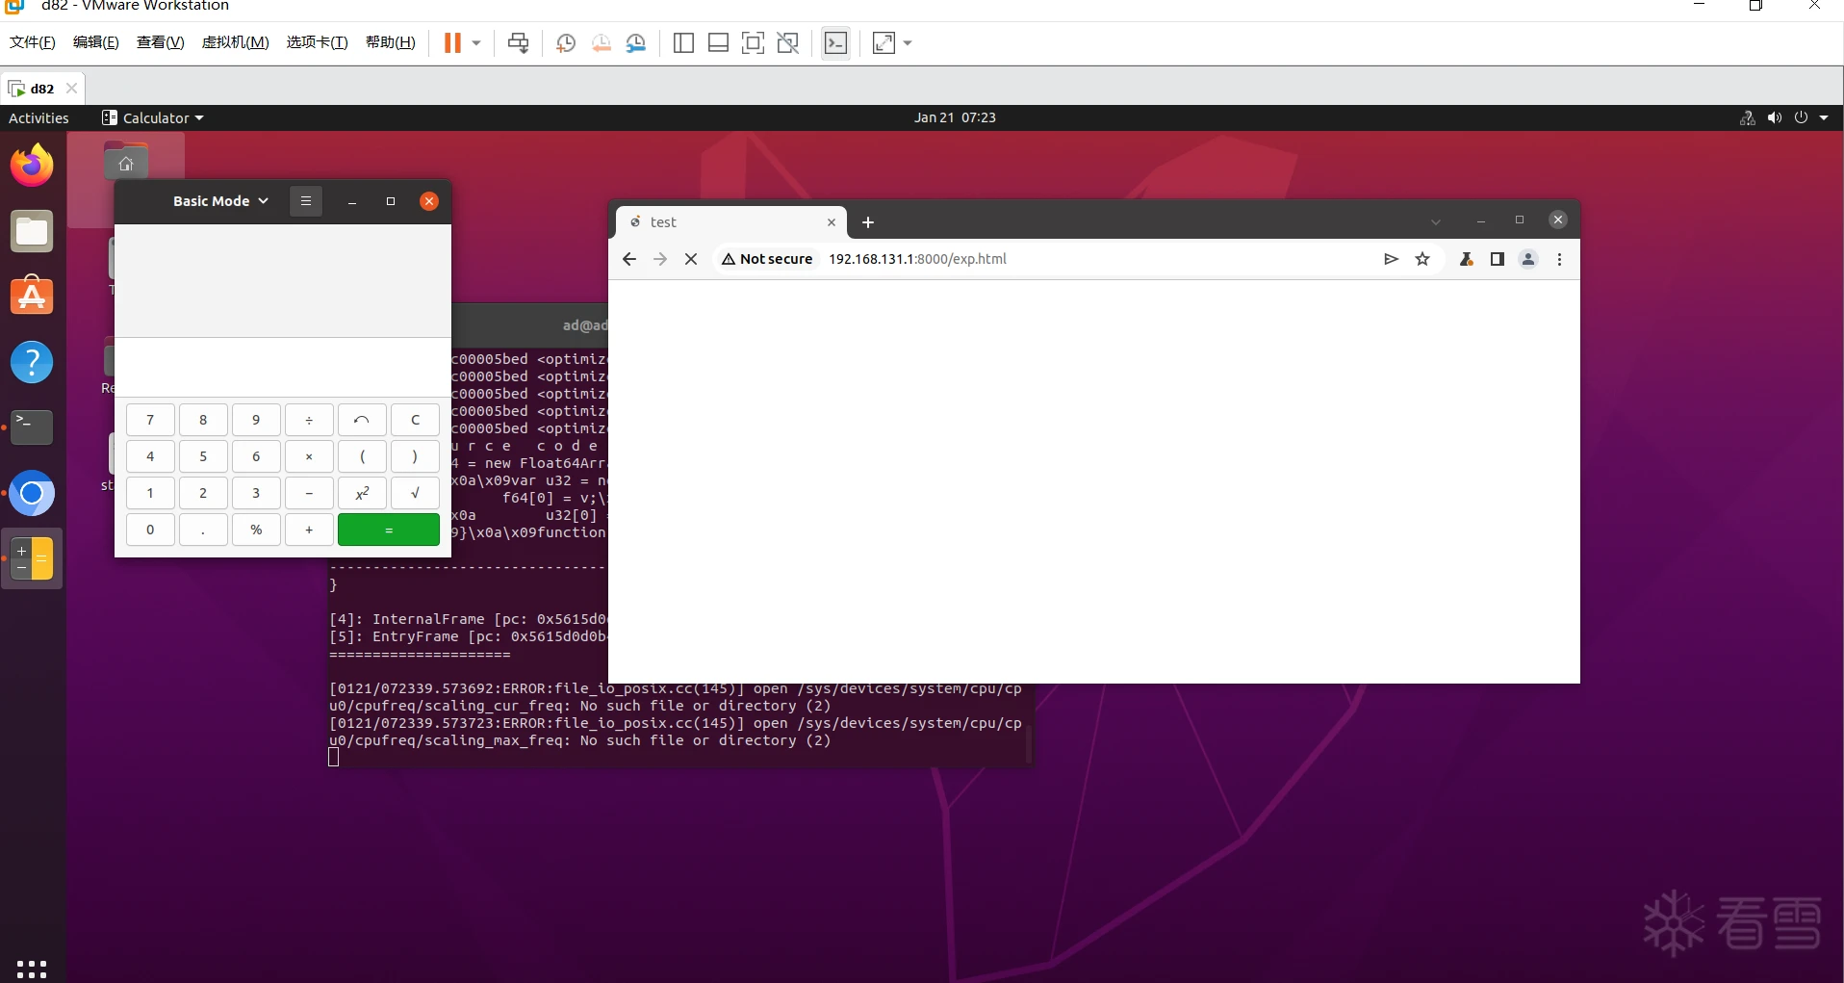Open Chrome extensions flask icon
This screenshot has height=983, width=1844.
1467,259
